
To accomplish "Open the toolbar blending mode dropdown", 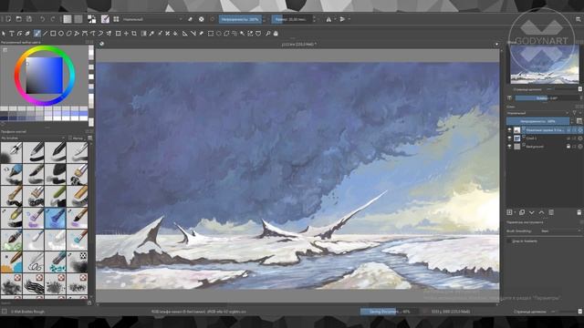I will click(152, 19).
